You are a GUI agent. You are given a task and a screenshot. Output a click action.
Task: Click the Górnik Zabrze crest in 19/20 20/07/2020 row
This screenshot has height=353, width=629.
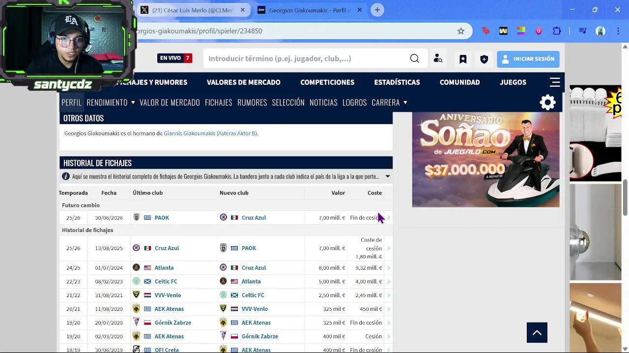point(136,322)
